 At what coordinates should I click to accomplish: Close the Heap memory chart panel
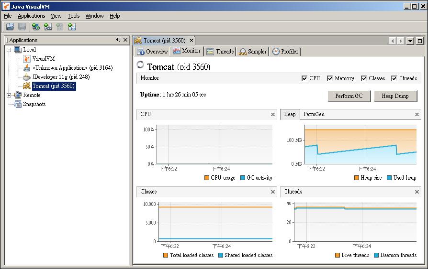coord(417,115)
